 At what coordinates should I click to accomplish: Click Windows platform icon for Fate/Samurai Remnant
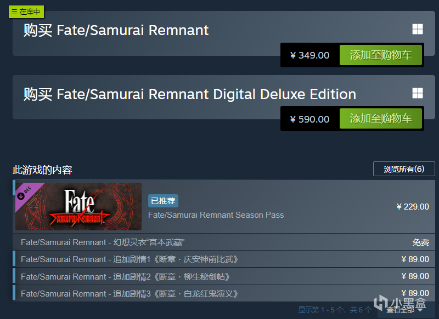click(418, 30)
